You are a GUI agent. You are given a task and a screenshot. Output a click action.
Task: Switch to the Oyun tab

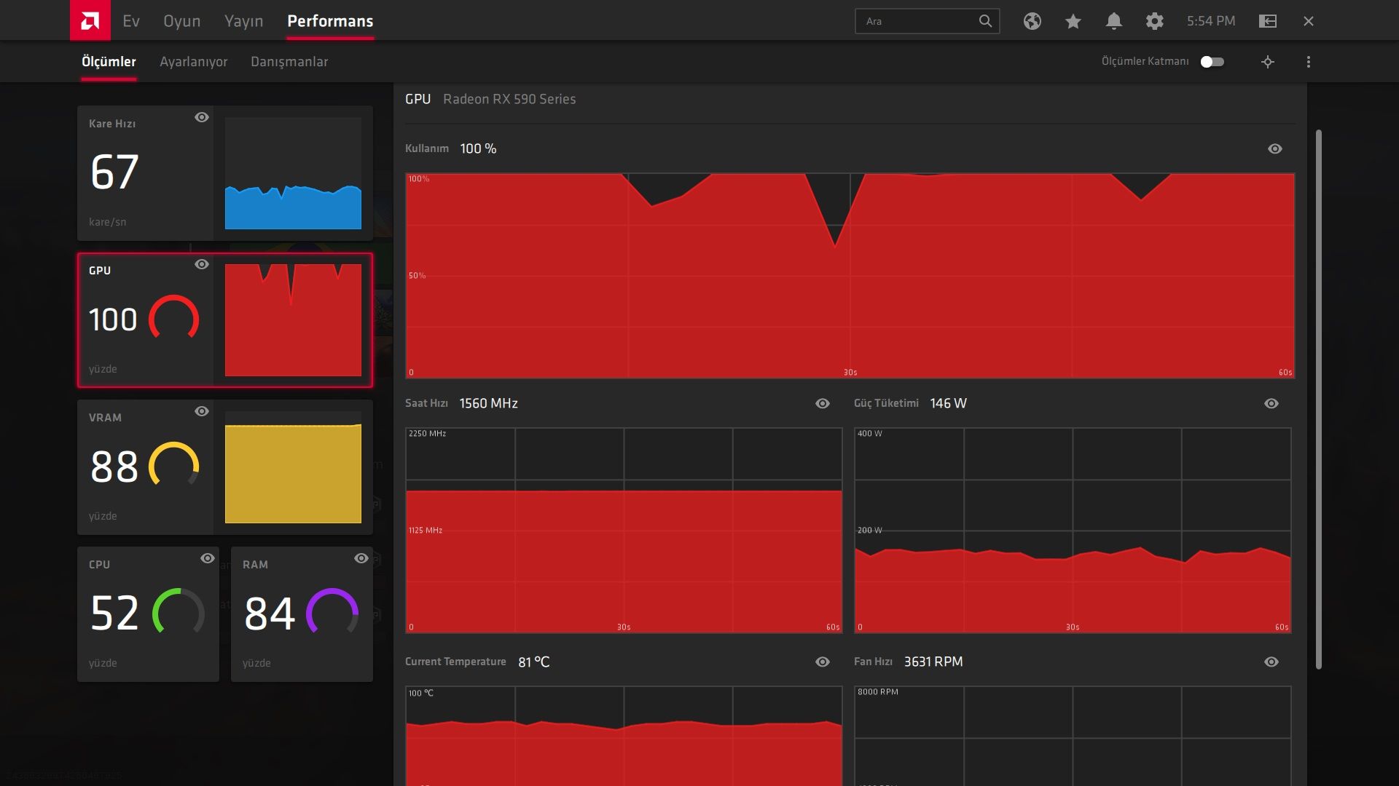tap(181, 21)
